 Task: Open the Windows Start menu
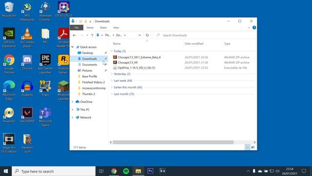[x=6, y=171]
